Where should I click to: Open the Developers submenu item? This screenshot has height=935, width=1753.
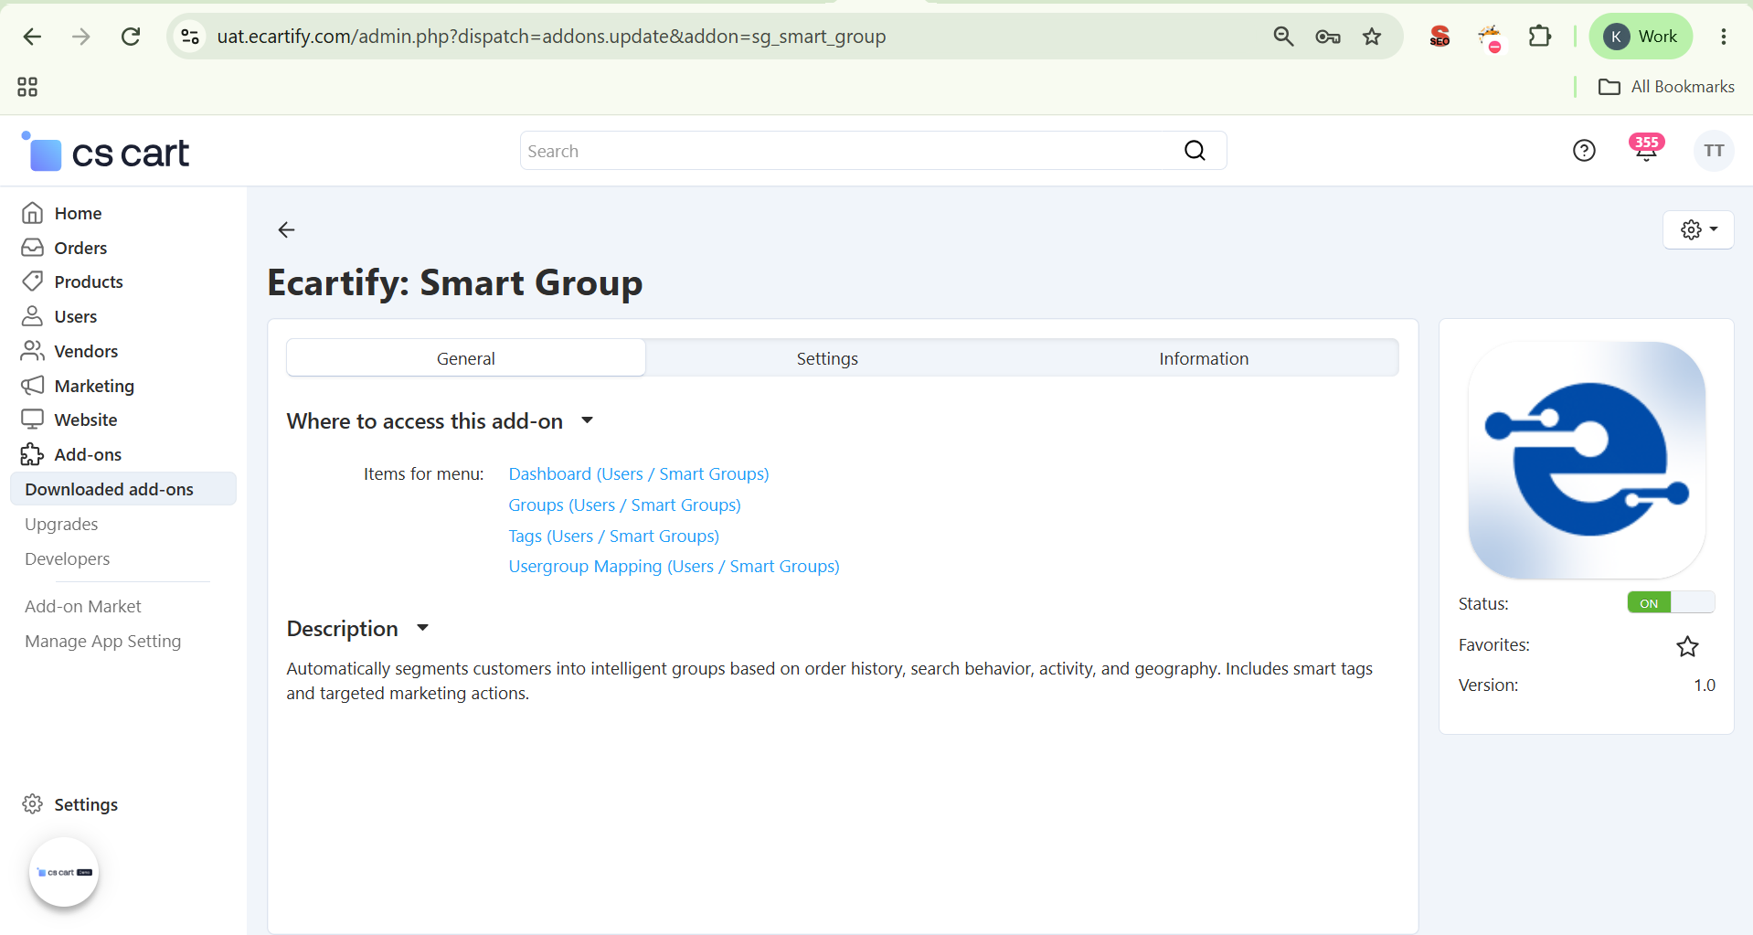point(67,558)
